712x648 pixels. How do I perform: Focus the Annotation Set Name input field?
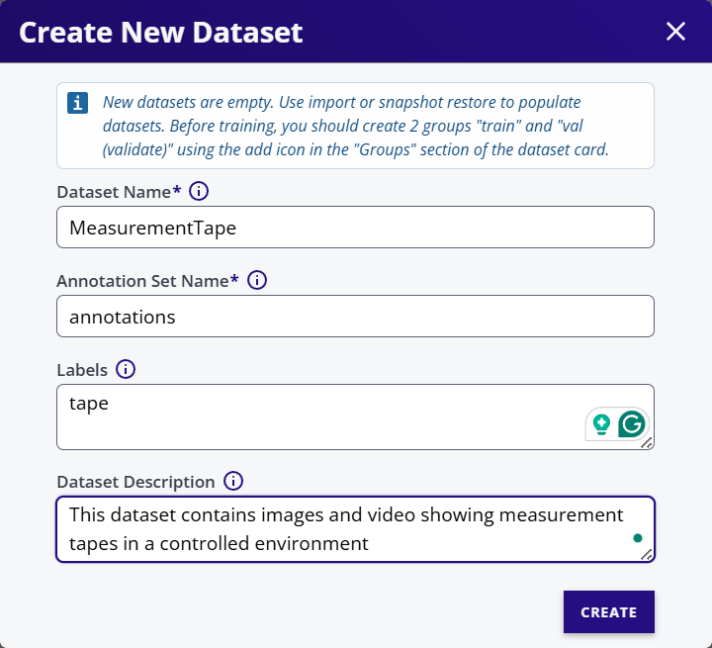coord(355,317)
